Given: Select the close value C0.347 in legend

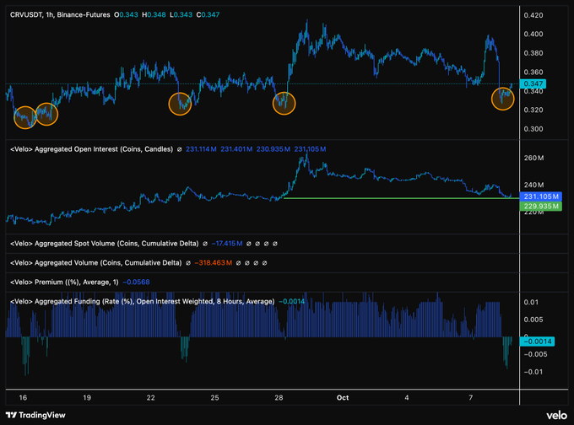Looking at the screenshot, I should tap(208, 15).
